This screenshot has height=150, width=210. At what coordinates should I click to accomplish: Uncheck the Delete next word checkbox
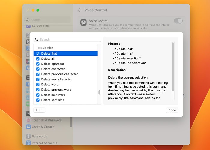(x=38, y=95)
